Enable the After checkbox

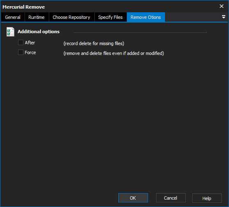point(21,43)
